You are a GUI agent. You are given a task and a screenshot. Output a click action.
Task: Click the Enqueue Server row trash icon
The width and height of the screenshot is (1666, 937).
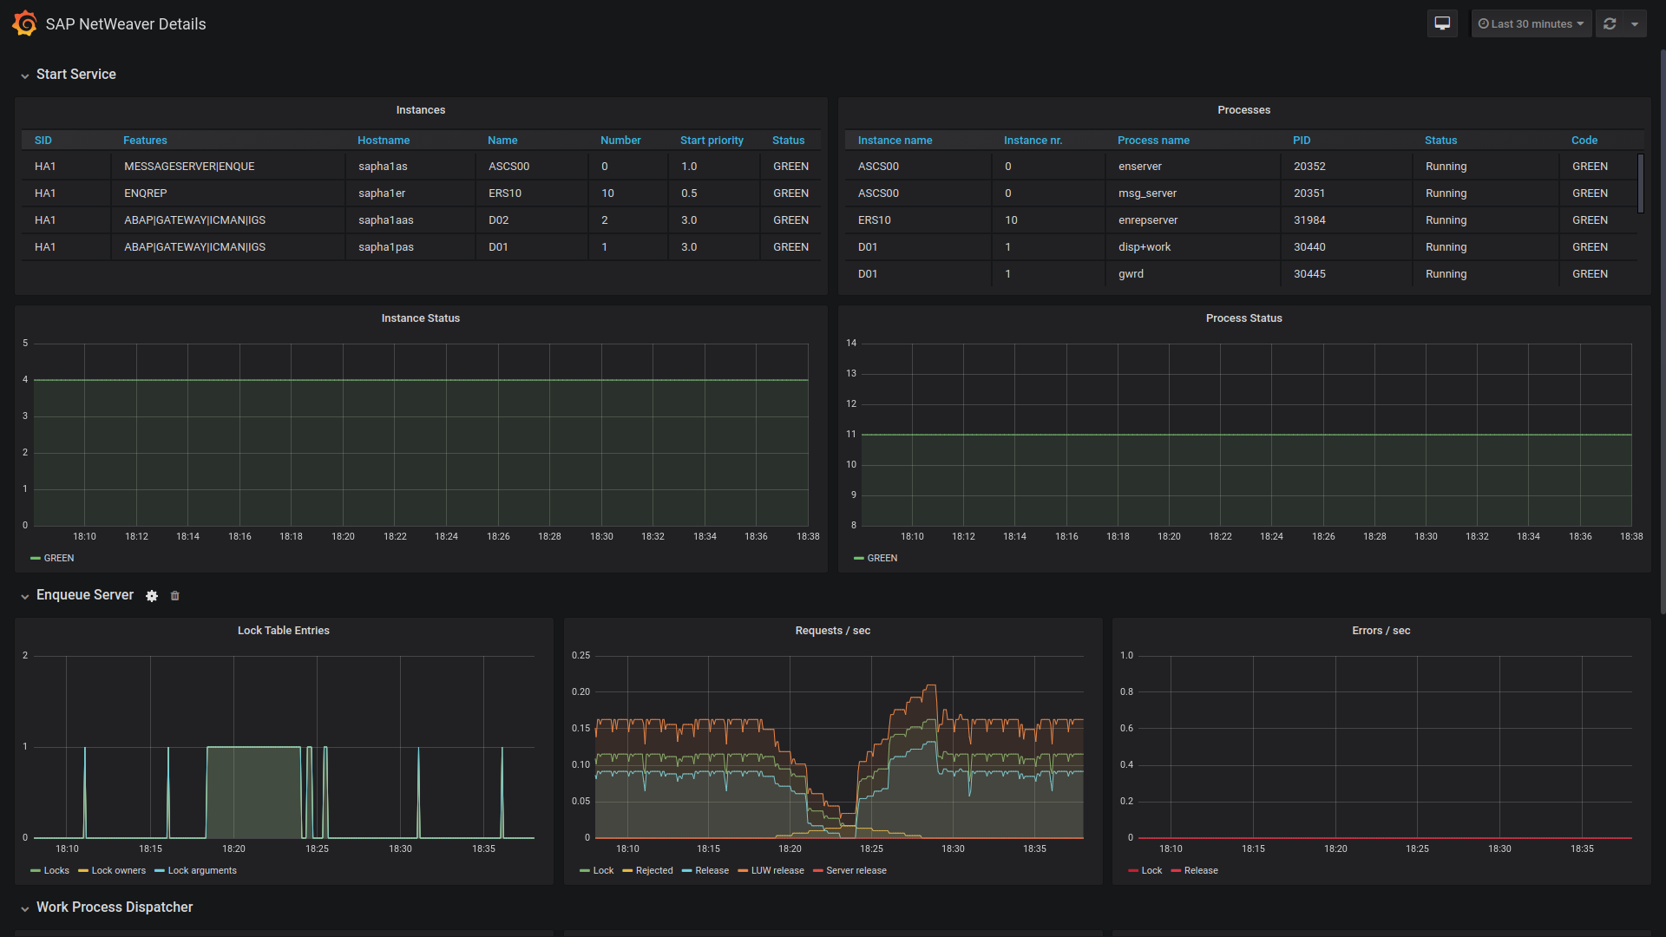point(174,596)
